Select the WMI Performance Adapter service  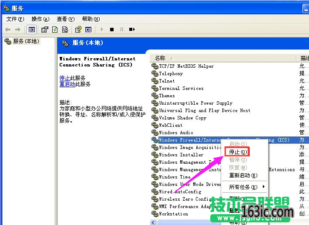[188, 206]
